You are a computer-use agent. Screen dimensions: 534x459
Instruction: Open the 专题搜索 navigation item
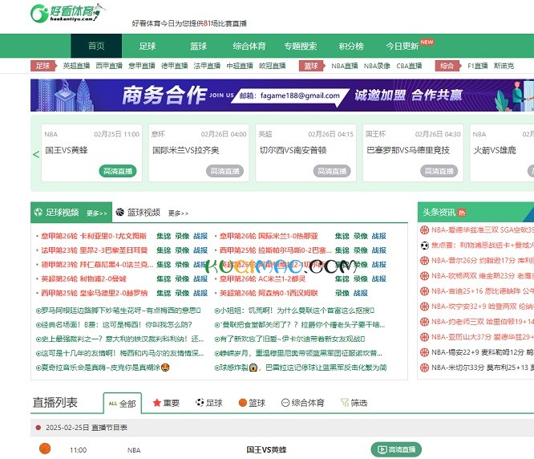click(x=301, y=46)
